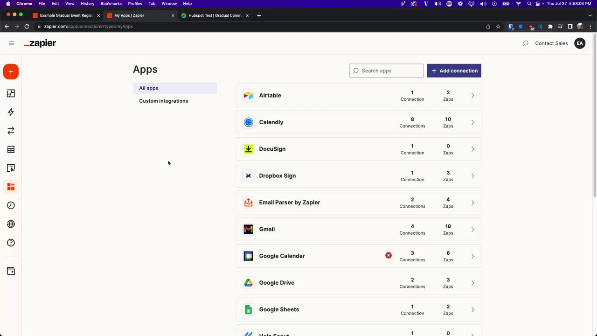Image resolution: width=597 pixels, height=336 pixels.
Task: Click the Dropbox Sign app icon
Action: pos(248,176)
